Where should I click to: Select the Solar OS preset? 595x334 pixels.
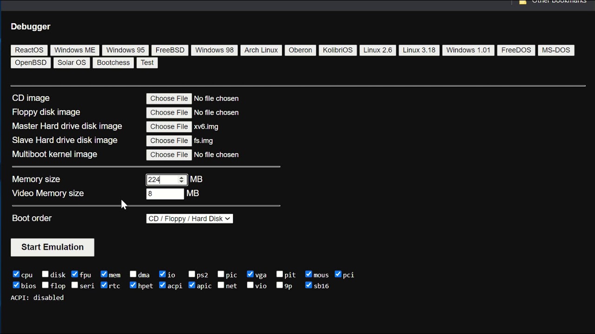point(72,63)
